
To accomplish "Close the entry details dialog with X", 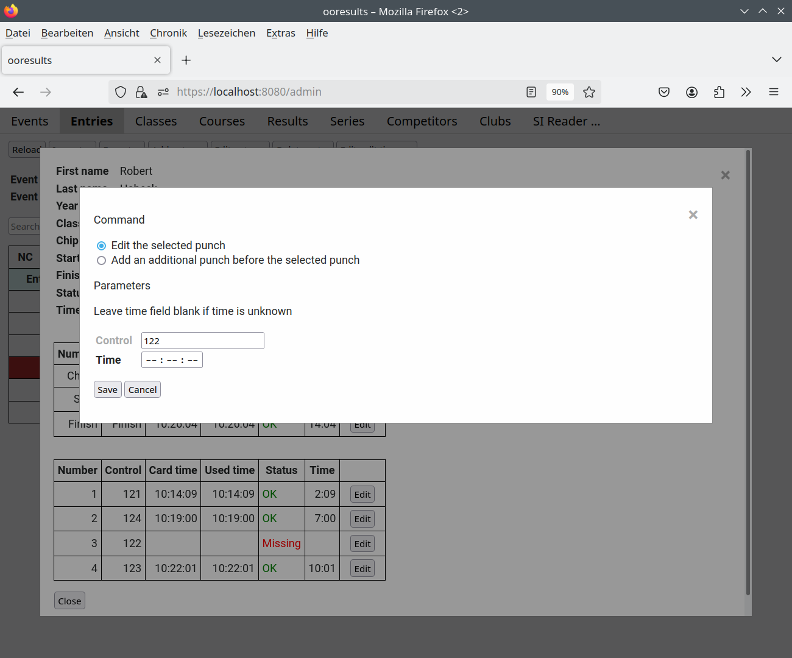I will pos(725,175).
